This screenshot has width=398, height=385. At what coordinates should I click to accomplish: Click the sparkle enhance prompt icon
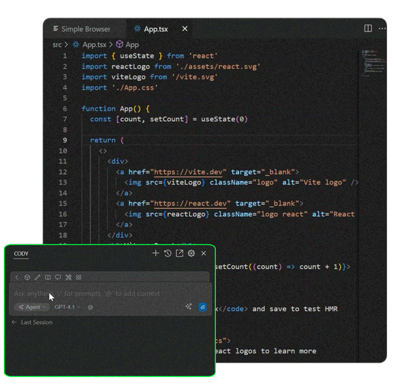[189, 306]
